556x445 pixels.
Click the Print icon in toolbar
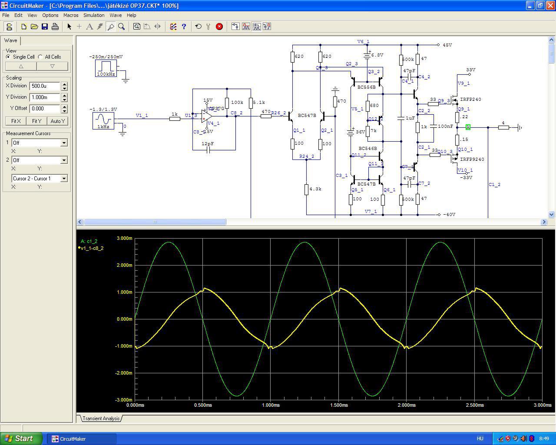55,27
